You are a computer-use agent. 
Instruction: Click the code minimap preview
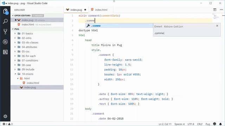tap(216, 16)
